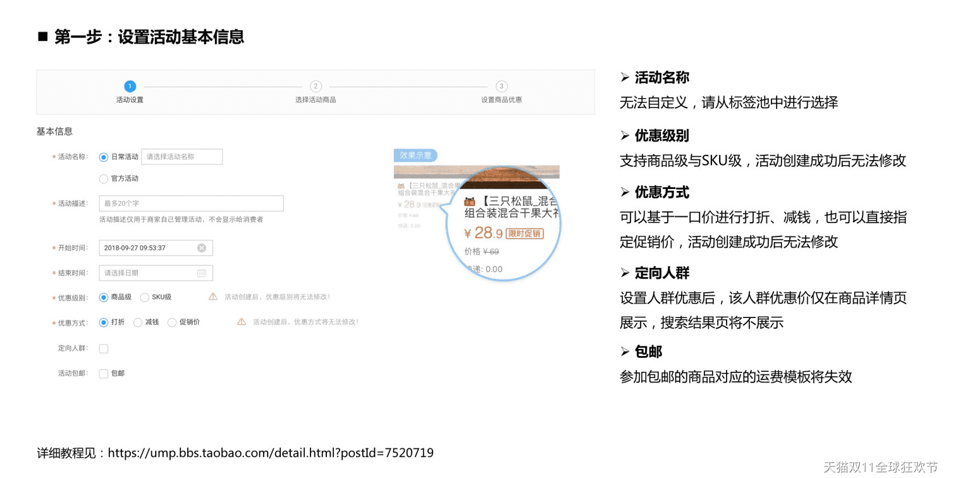Select 打折 as discount method
The image size is (958, 478).
tap(104, 322)
